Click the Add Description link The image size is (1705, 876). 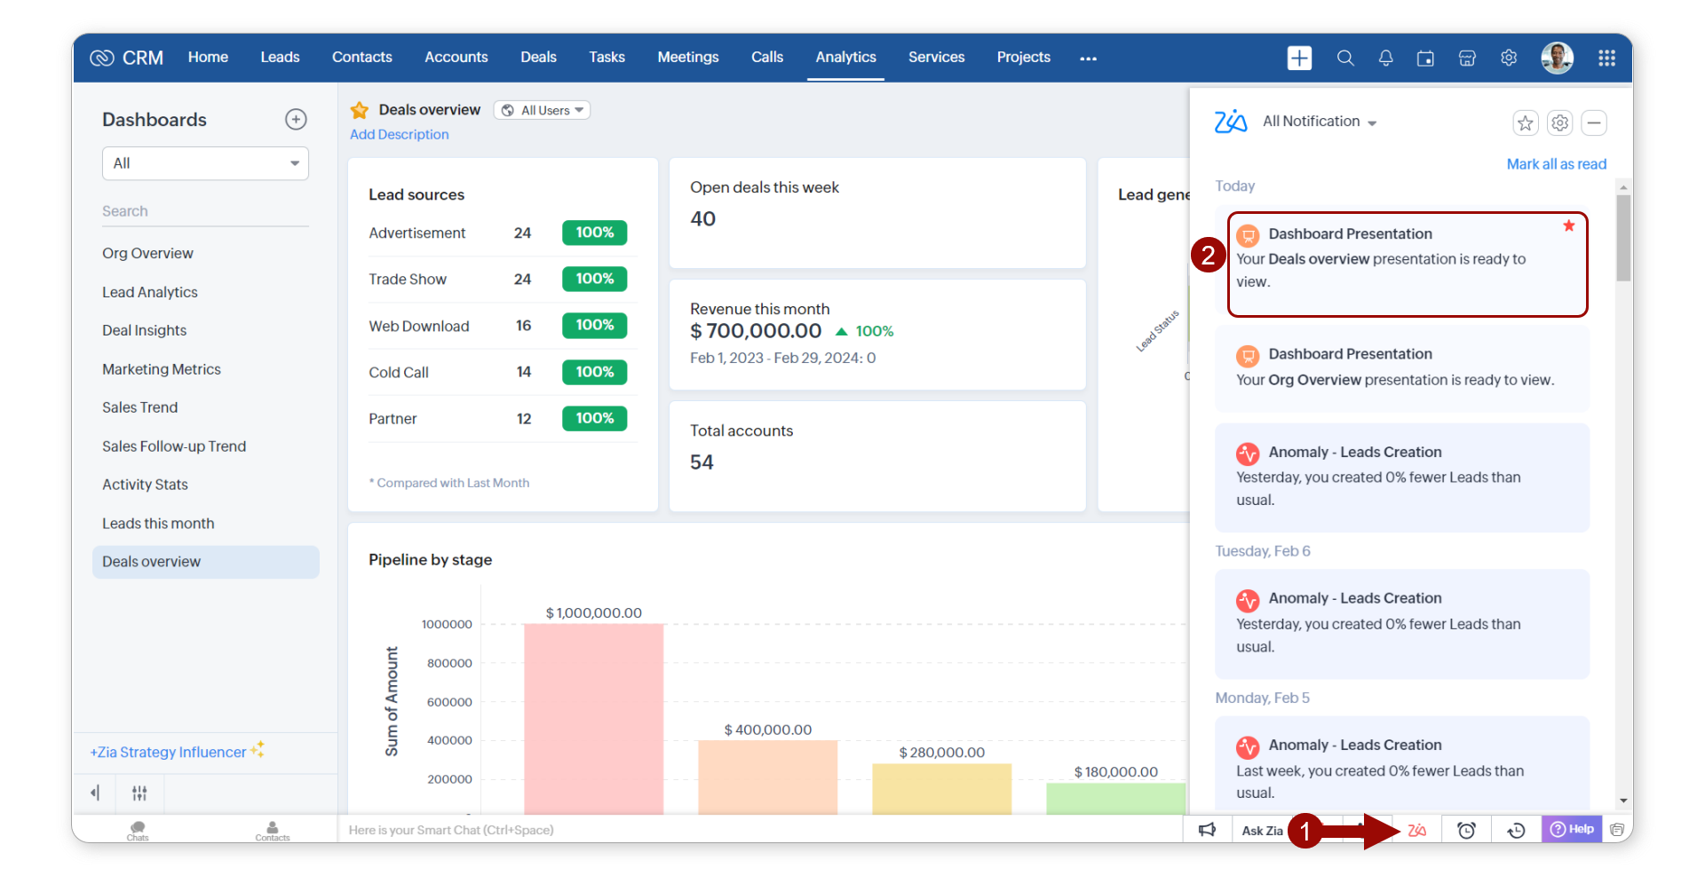[399, 135]
